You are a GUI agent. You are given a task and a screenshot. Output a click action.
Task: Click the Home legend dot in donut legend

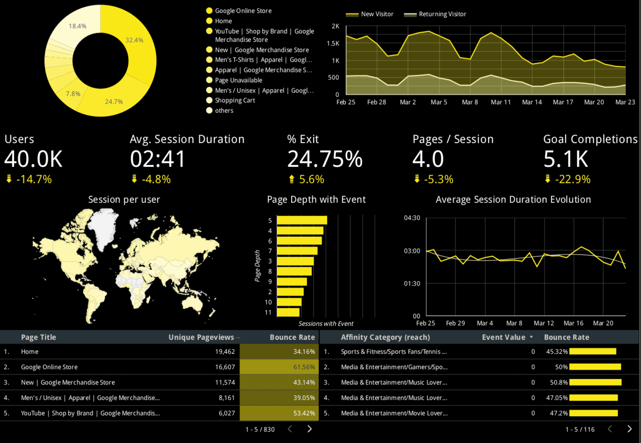[209, 21]
